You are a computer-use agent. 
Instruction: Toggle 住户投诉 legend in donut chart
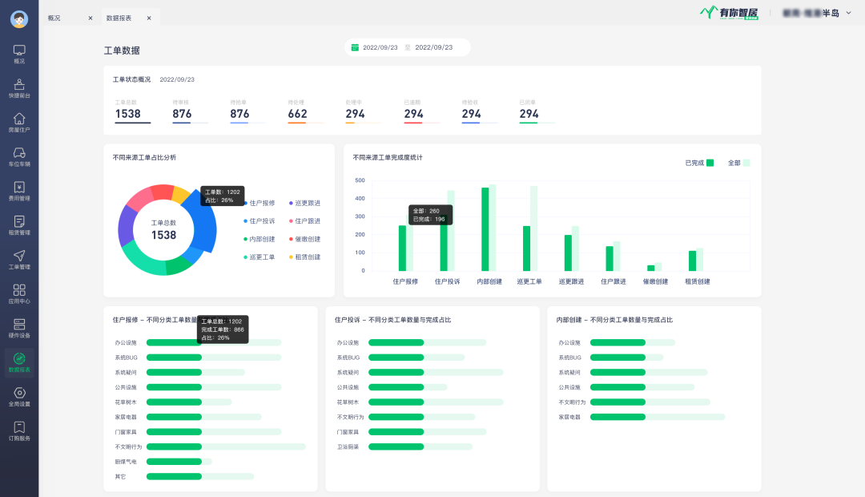click(x=259, y=221)
